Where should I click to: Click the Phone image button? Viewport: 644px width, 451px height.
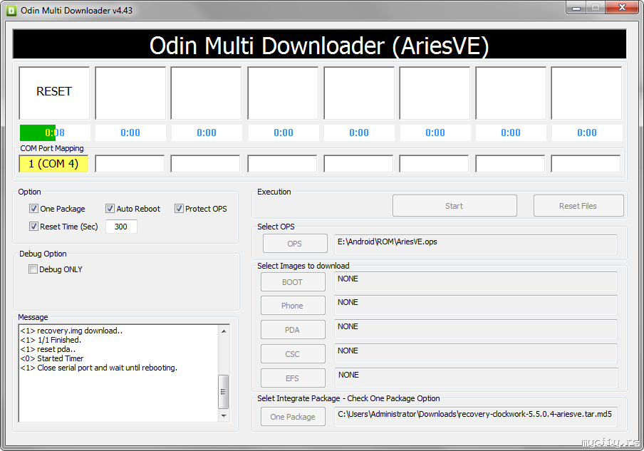tap(293, 306)
